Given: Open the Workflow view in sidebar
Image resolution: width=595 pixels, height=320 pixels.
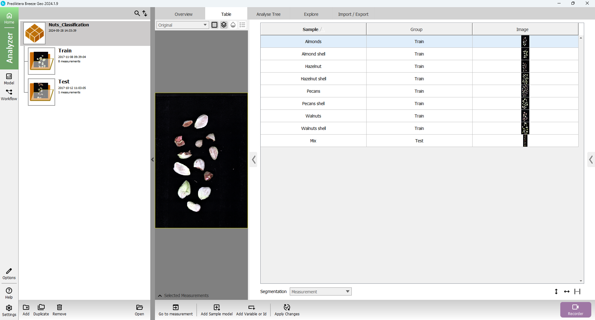Looking at the screenshot, I should coord(9,95).
